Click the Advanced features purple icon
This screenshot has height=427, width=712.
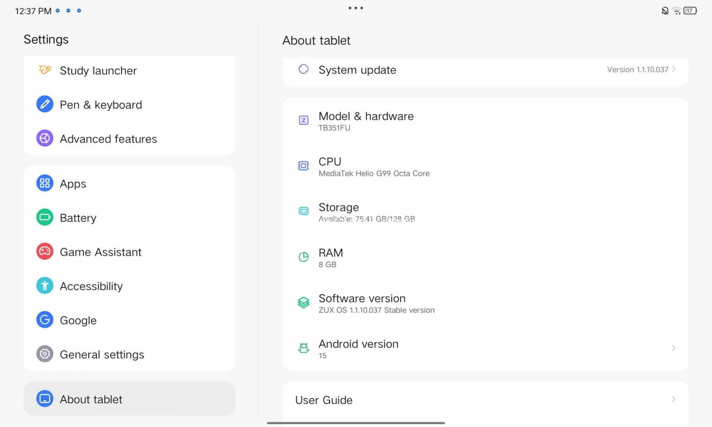coord(45,139)
